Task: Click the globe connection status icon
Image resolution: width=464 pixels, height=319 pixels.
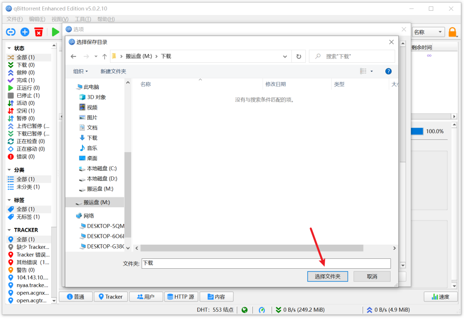Action: 244,310
